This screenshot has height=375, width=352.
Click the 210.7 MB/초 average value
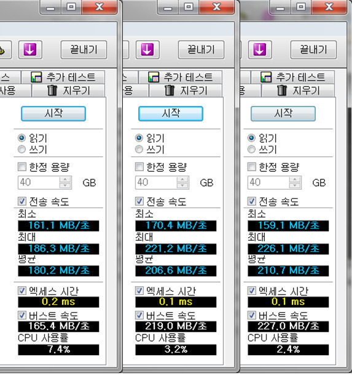[288, 271]
